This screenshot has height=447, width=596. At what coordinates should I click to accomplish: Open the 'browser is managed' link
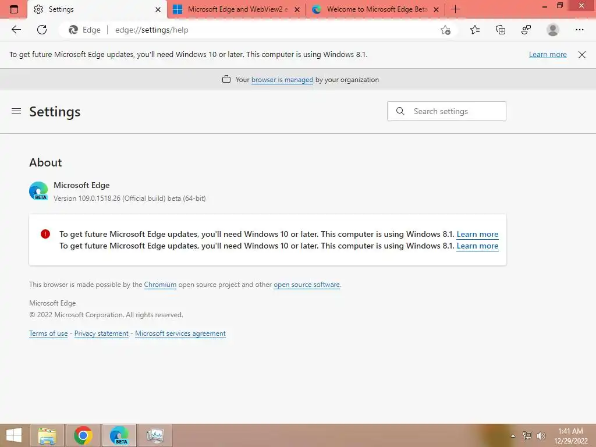(282, 79)
